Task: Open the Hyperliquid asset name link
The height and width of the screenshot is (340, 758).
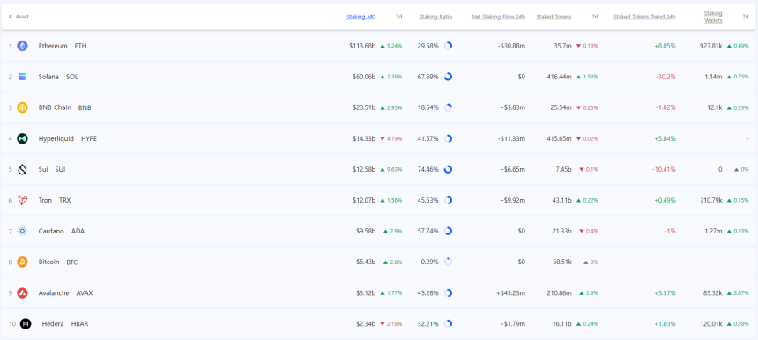Action: (x=56, y=138)
